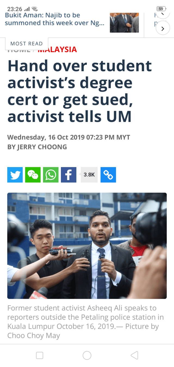Select the MOST READ tab

(26, 43)
